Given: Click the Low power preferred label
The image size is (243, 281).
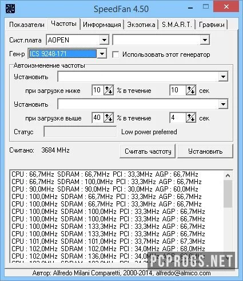Looking at the screenshot, I should [149, 132].
